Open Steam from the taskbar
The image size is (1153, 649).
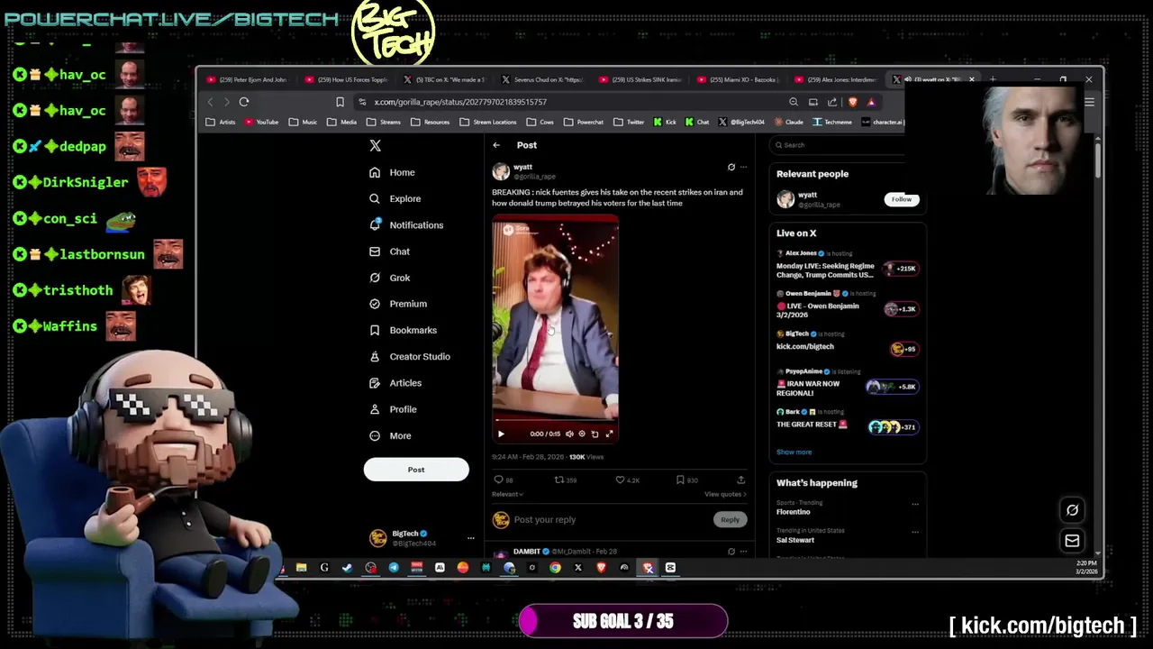(x=347, y=568)
